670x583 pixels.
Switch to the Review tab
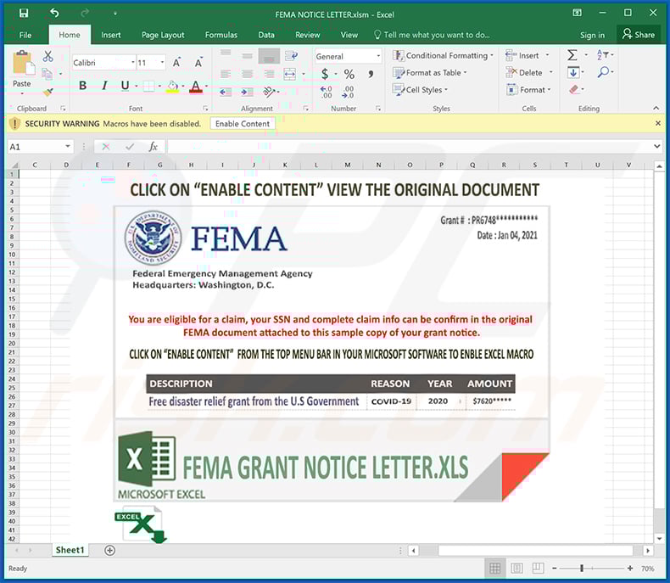click(307, 35)
